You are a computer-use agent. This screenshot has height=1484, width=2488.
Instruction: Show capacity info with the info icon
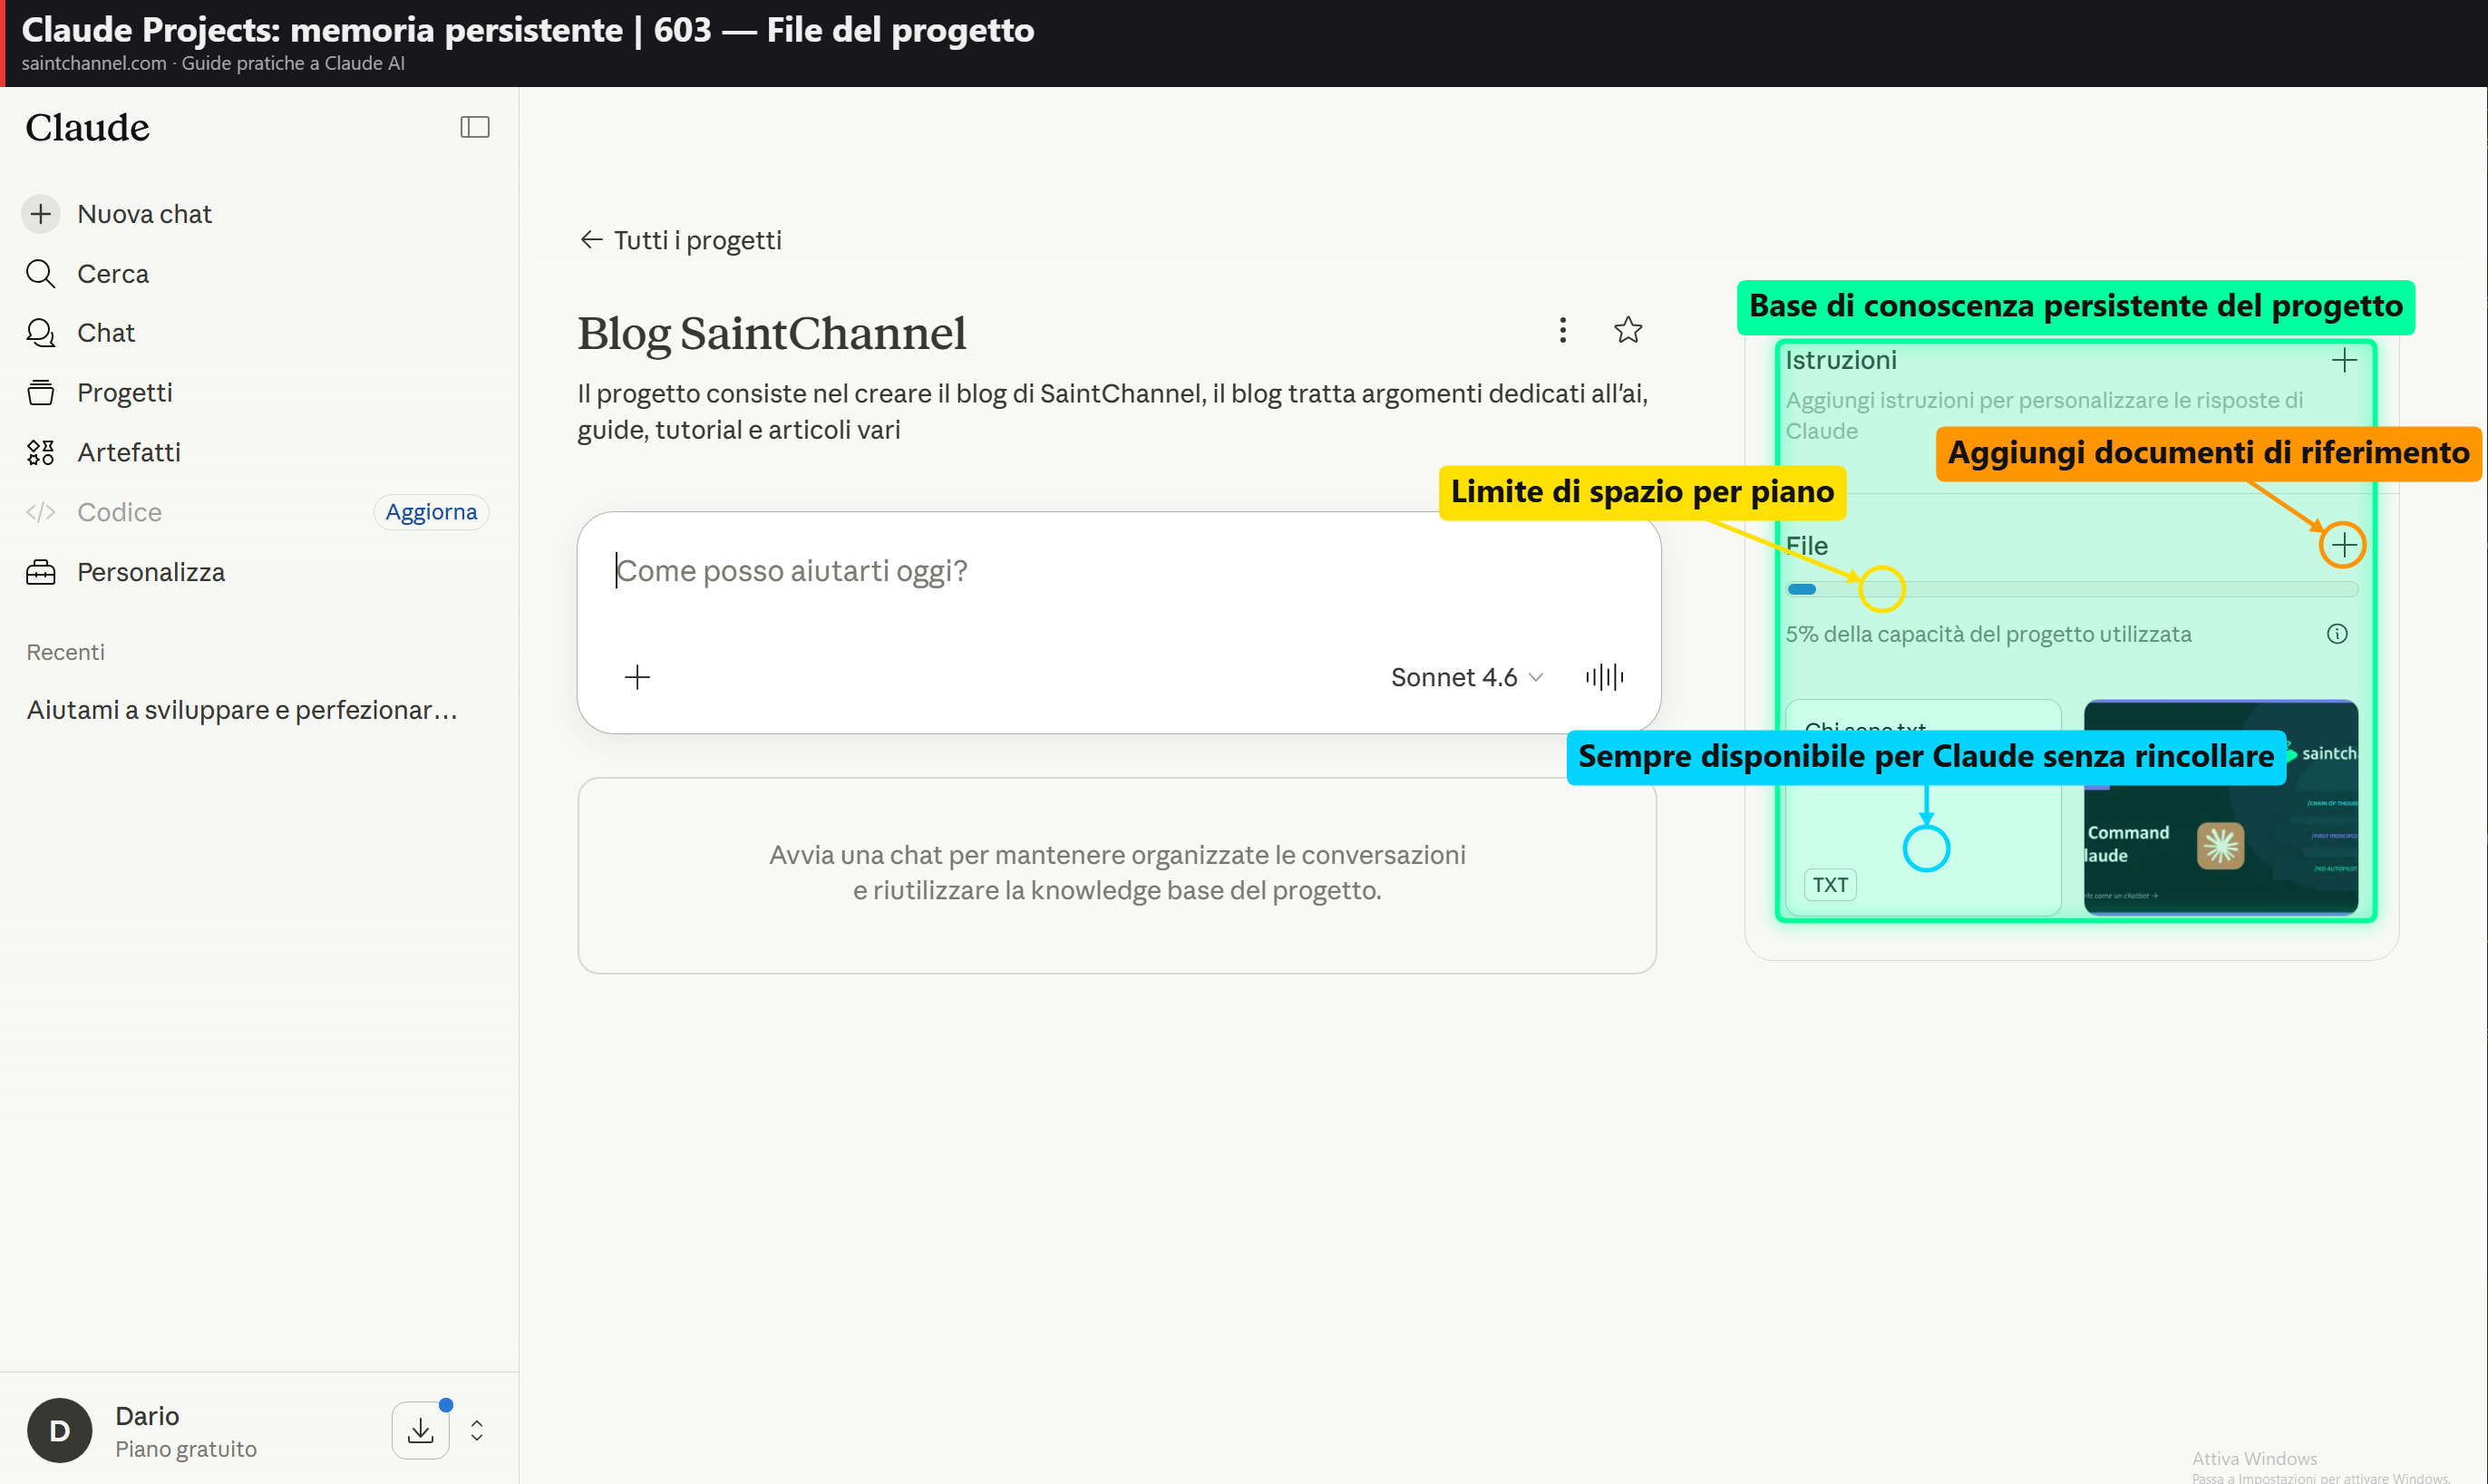coord(2337,634)
